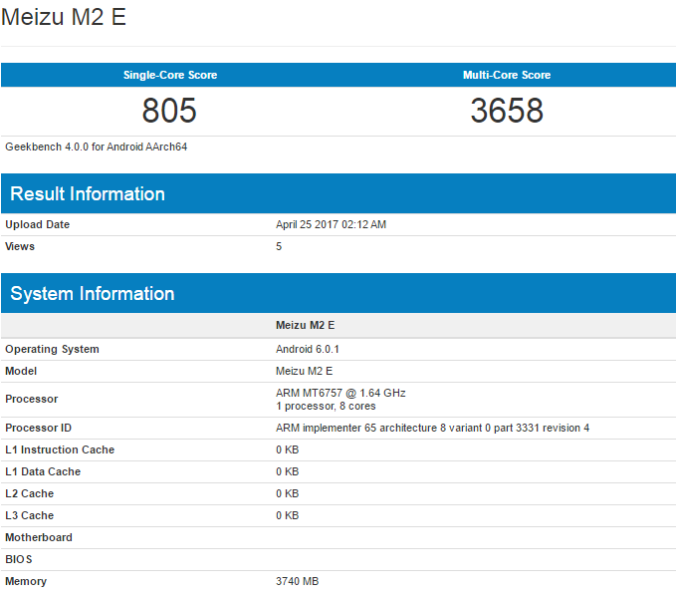
Task: Select the date April 25 2017 02:12 AM
Action: pos(332,224)
